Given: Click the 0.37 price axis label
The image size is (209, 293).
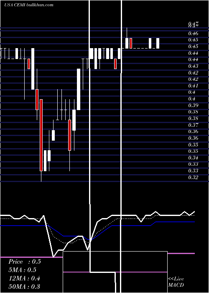Looking at the screenshot, I should tap(193, 125).
